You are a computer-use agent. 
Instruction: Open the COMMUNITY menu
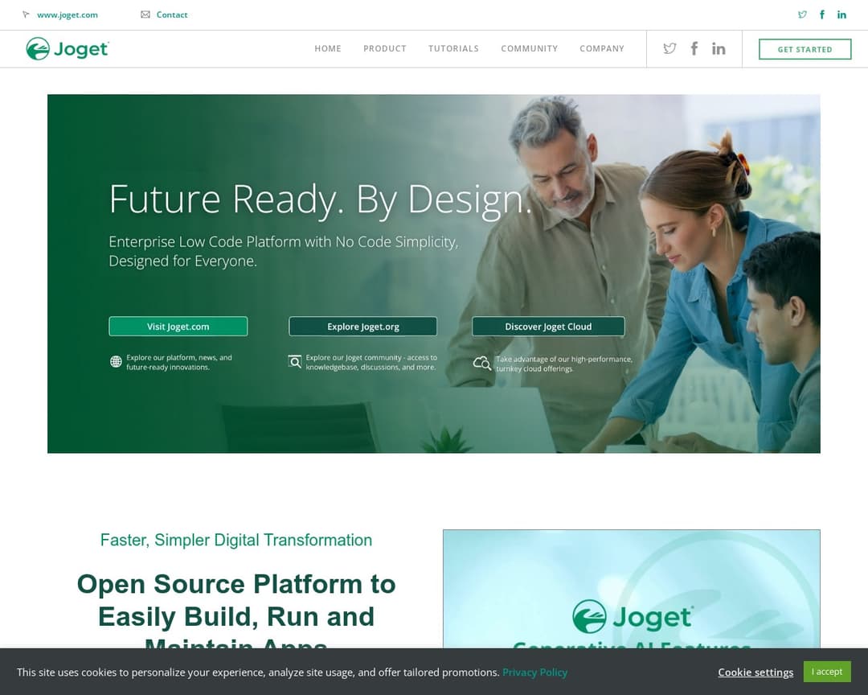point(529,49)
